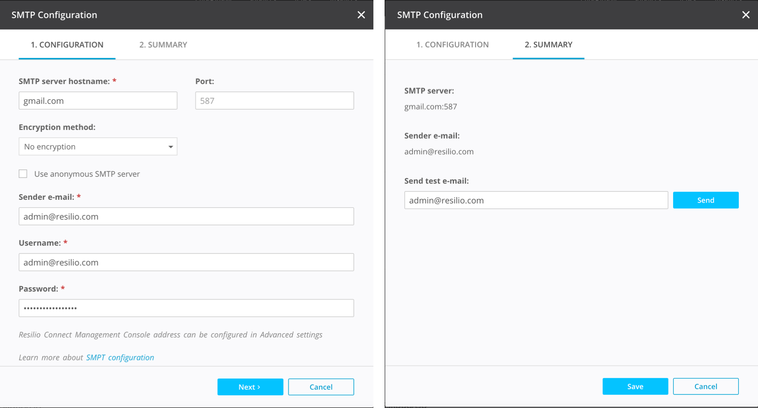
Task: Cancel the configuration step dialog
Action: click(321, 387)
